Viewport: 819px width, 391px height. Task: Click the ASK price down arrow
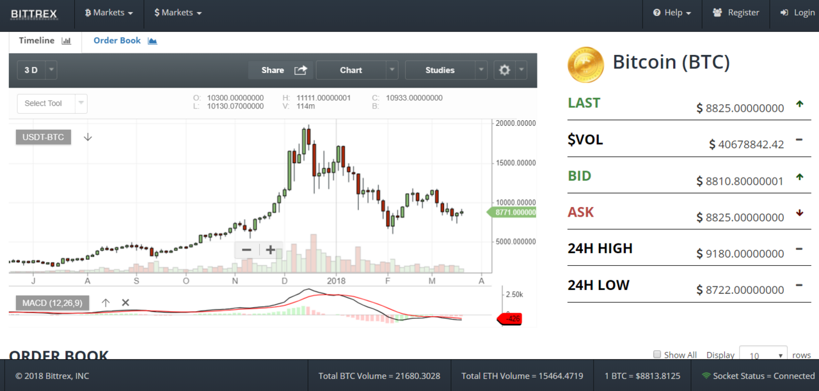point(799,213)
